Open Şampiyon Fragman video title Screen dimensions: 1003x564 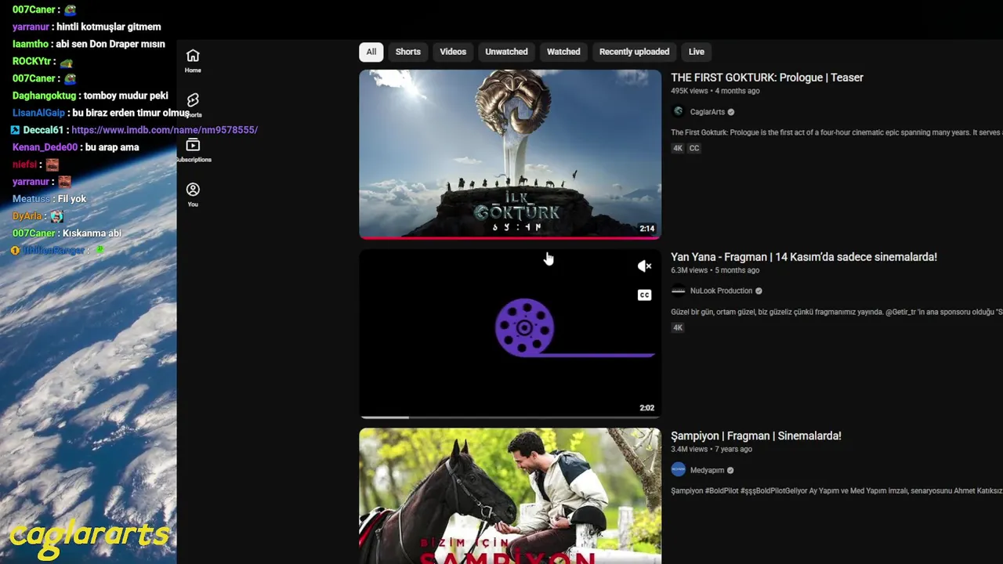point(756,436)
